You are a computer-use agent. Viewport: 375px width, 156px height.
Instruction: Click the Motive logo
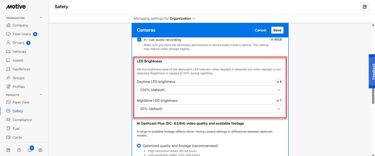point(16,6)
